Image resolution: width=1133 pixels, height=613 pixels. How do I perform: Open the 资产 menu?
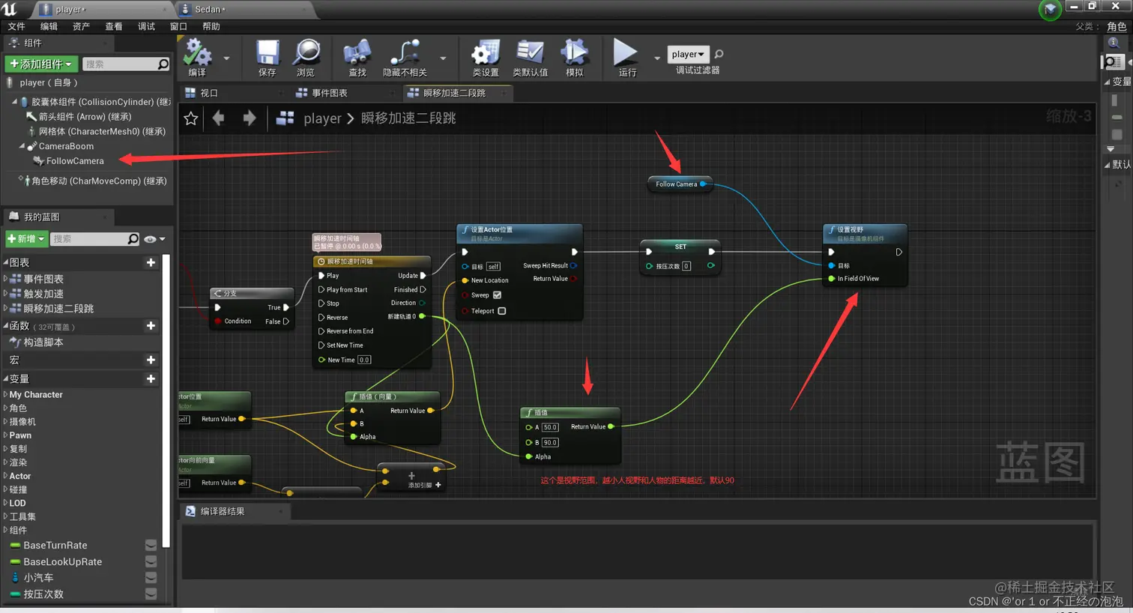(81, 26)
